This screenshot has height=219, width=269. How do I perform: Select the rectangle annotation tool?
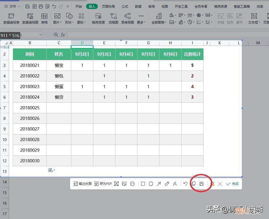pos(143,184)
